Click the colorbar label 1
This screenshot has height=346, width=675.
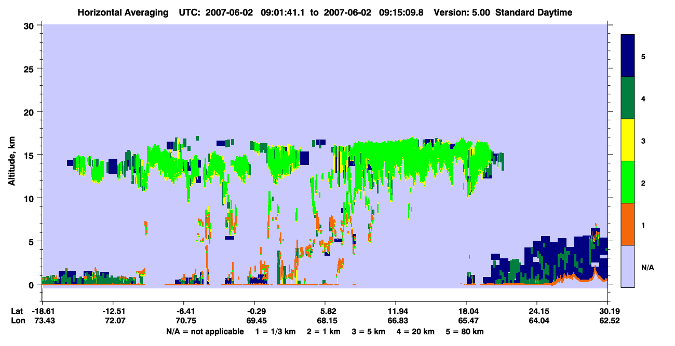tap(643, 225)
